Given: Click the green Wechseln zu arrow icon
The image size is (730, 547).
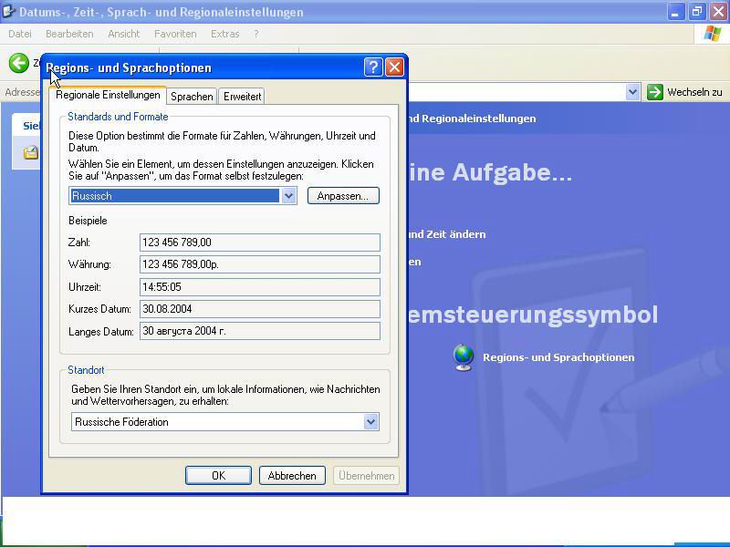Looking at the screenshot, I should (x=654, y=92).
